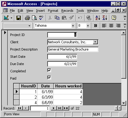The image size is (128, 118).
Task: Click the Undo arrow icon
Action: click(80, 18)
